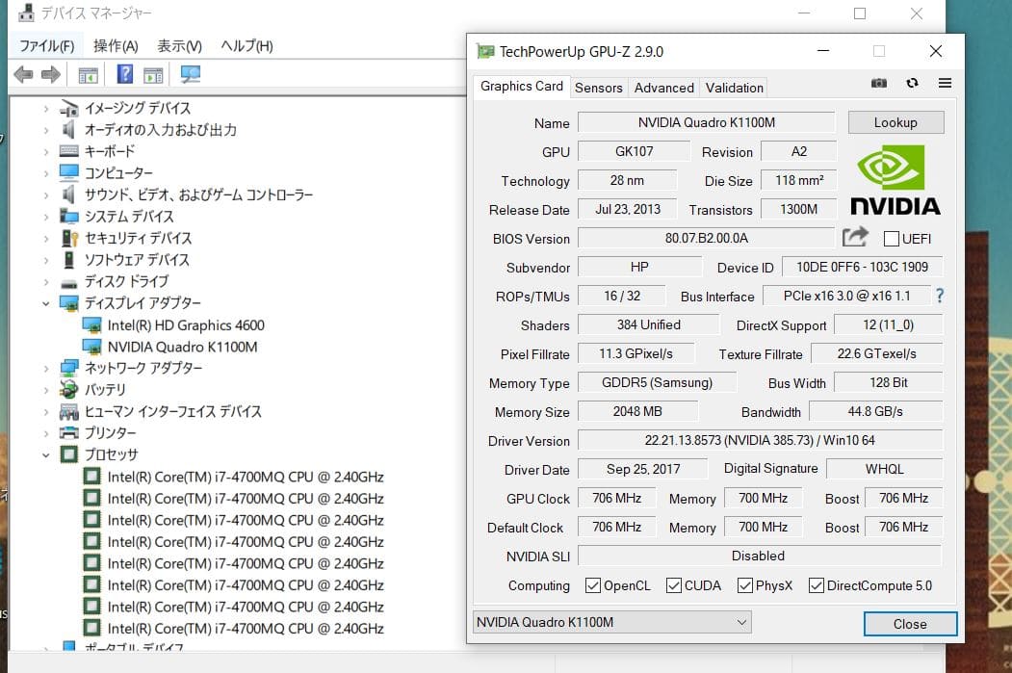The image size is (1012, 673).
Task: Click the GPU Name field
Action: pos(707,122)
